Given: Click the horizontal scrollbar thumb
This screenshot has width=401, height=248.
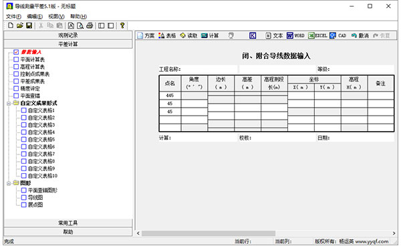Looking at the screenshot, I should 209,233.
